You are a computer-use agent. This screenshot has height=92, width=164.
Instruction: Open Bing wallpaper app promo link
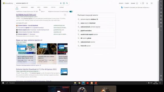[136, 7]
